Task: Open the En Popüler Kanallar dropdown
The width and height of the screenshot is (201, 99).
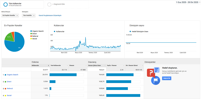Action: pos(10,15)
